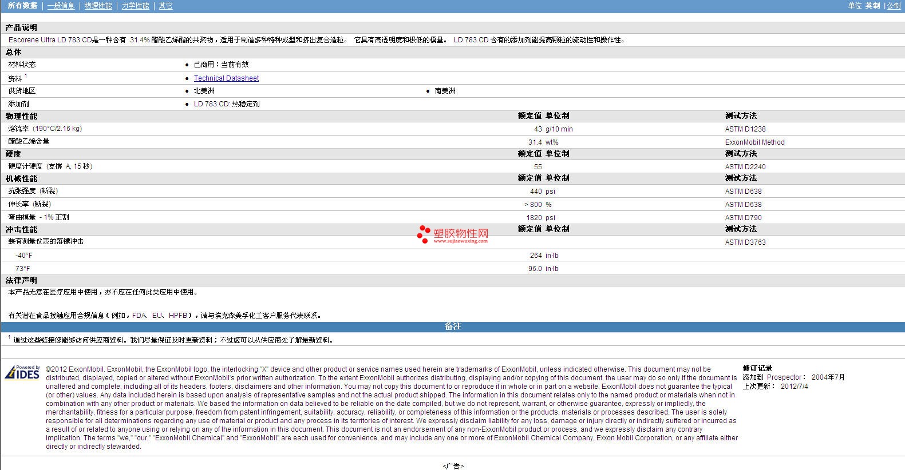905x470 pixels.
Task: Click the 熔流率 (190°C/2.16 kg) row label
Action: coord(45,129)
